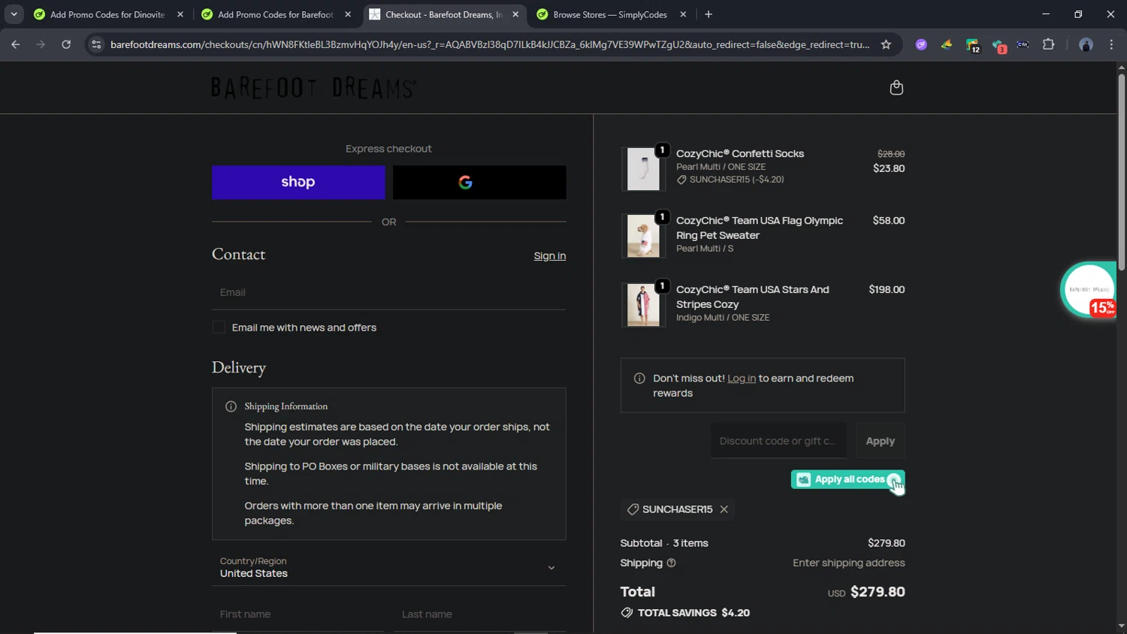Click the Barefoot Dreams logo

coord(313,88)
